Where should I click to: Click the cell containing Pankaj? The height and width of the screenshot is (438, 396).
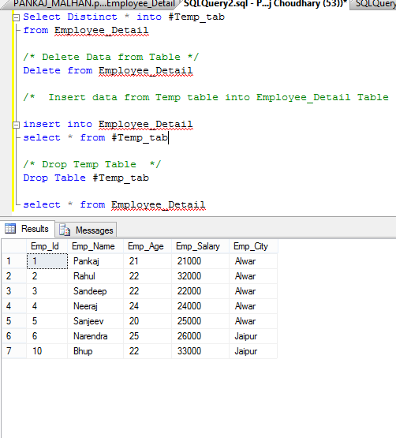coord(95,261)
